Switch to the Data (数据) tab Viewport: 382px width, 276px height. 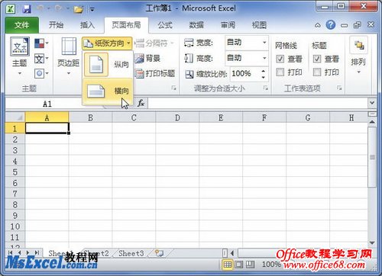pos(196,25)
